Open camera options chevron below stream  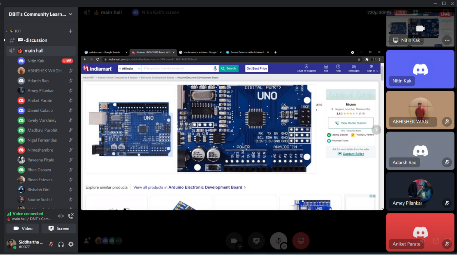[240, 246]
